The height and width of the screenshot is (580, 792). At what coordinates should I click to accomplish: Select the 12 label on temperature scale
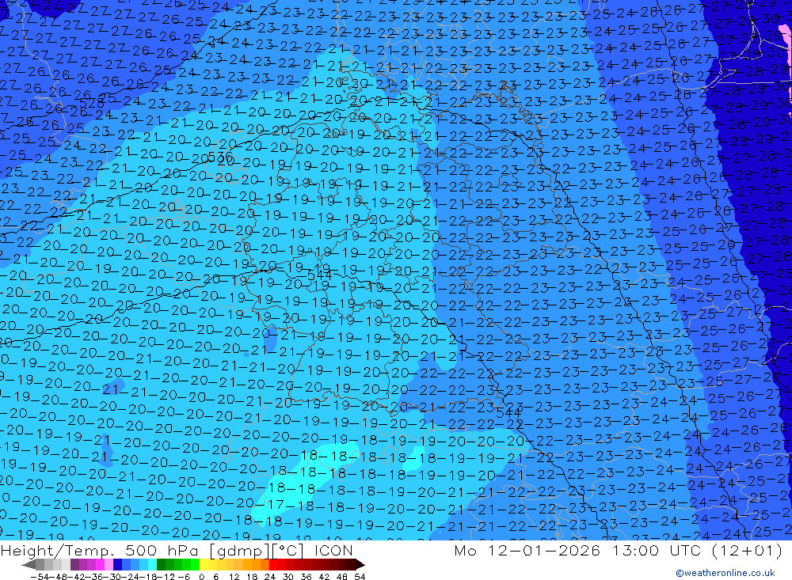(x=234, y=577)
